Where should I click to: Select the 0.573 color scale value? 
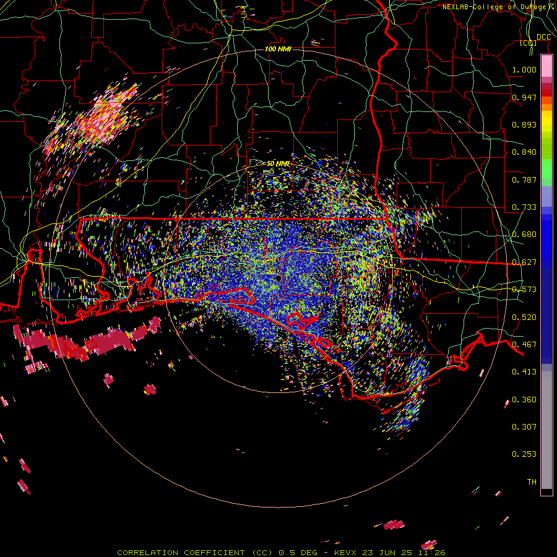[x=524, y=290]
